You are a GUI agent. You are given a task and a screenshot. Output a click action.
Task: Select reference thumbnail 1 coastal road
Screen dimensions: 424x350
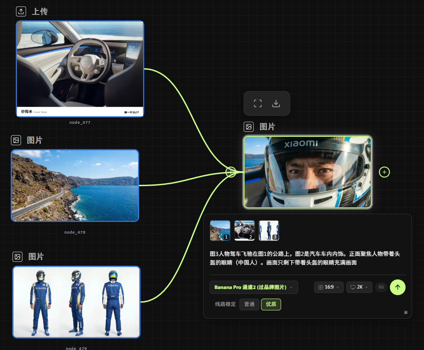(220, 230)
